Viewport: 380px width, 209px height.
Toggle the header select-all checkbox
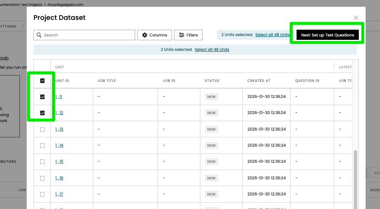[x=42, y=81]
